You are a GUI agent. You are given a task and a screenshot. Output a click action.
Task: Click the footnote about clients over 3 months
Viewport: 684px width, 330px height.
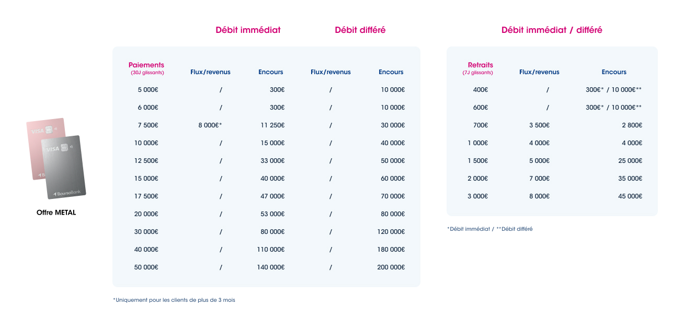pyautogui.click(x=174, y=300)
